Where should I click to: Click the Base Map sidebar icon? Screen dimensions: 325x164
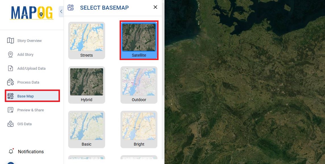point(11,96)
